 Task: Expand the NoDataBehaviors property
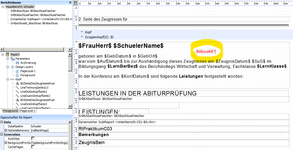6,130
